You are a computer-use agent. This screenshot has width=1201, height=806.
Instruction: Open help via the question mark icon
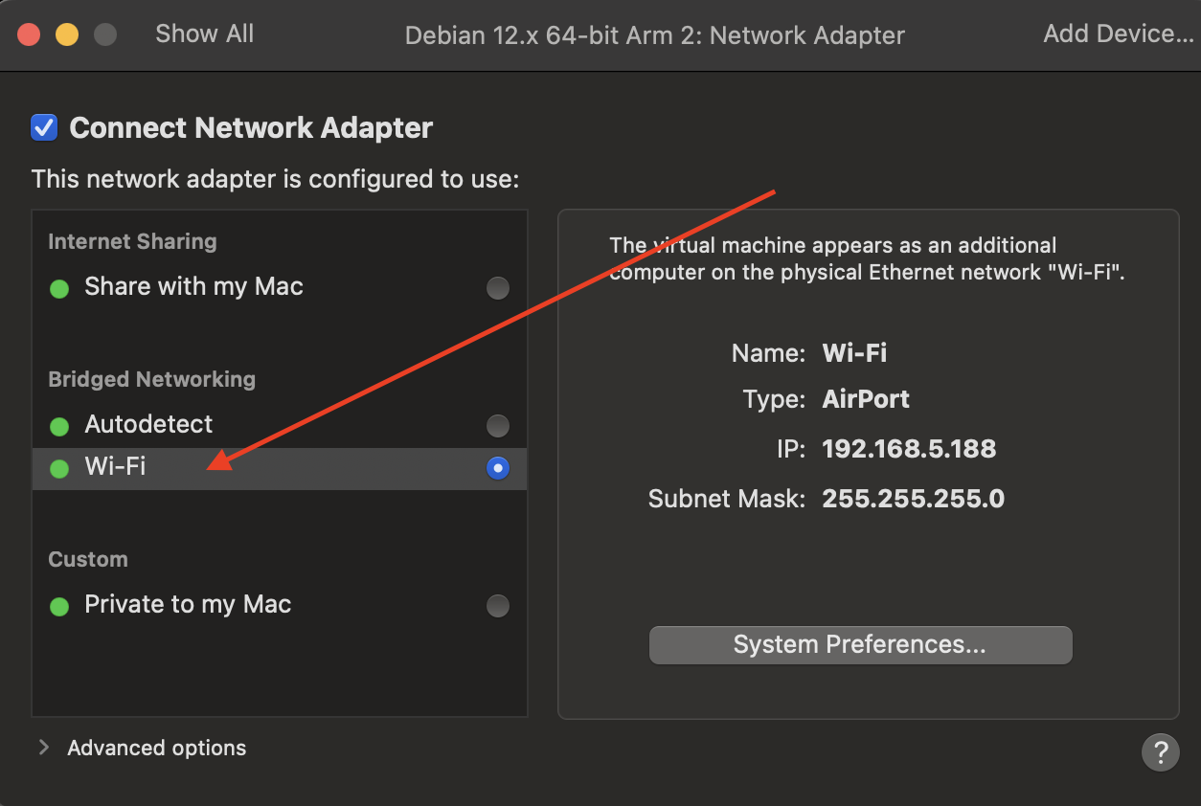coord(1161,752)
